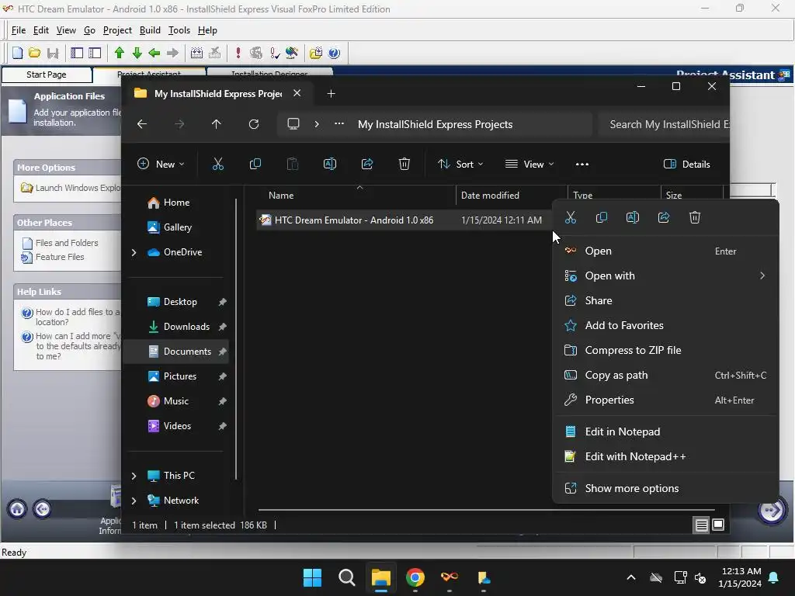
Task: Expand the Open with submenu arrow
Action: tap(762, 275)
